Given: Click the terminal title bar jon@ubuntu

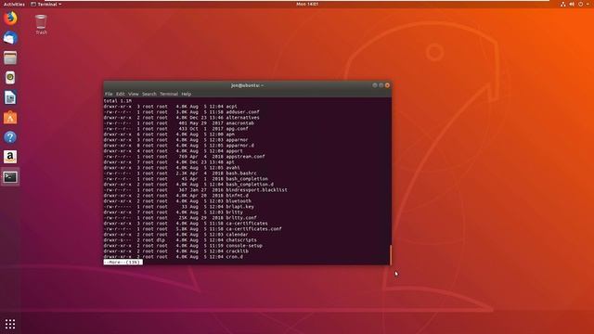Looking at the screenshot, I should (248, 85).
